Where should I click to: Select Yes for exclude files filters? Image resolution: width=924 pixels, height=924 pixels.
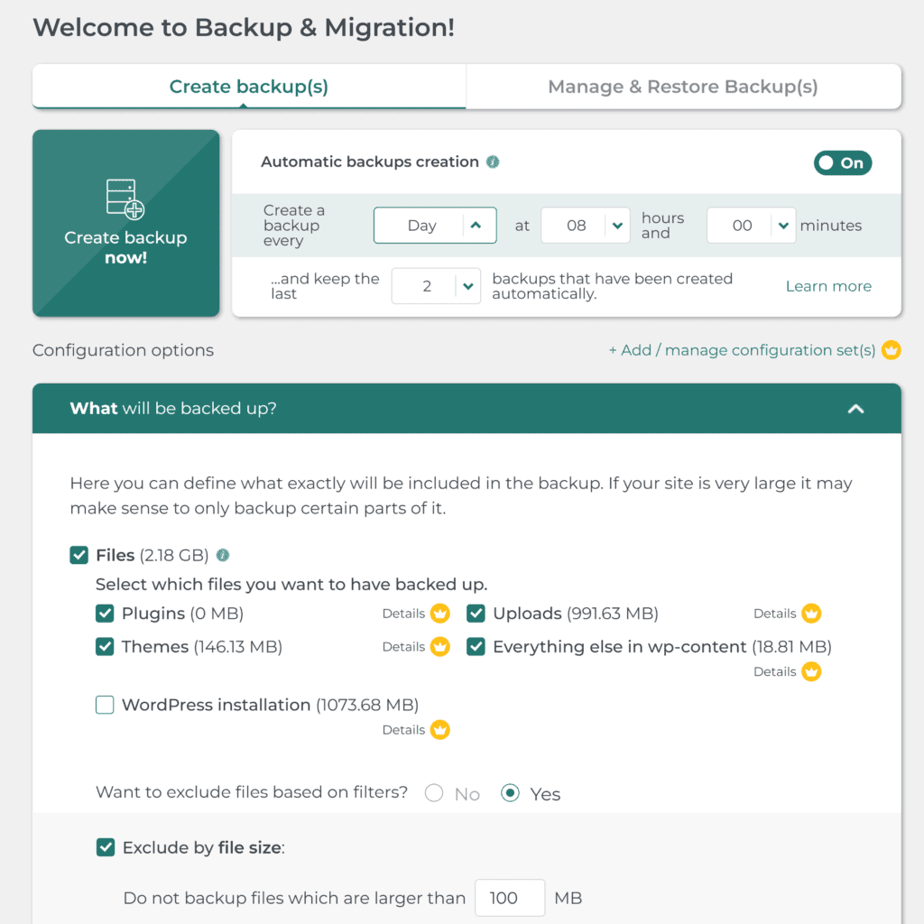pos(511,793)
